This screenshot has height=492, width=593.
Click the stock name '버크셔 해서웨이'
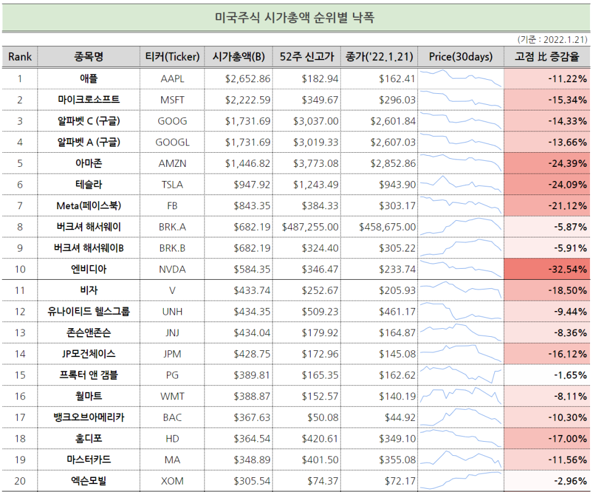pos(88,227)
